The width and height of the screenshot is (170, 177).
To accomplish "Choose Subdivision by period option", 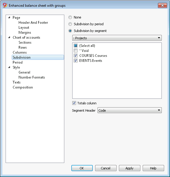I will 70,24.
